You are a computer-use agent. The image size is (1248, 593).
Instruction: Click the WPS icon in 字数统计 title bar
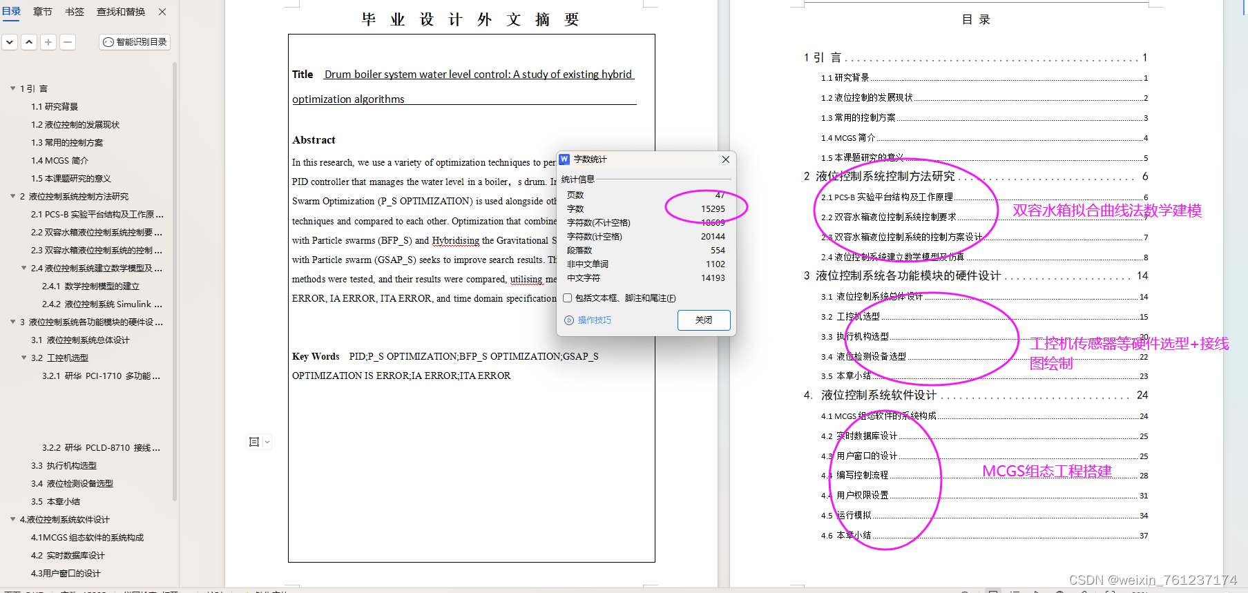point(564,159)
